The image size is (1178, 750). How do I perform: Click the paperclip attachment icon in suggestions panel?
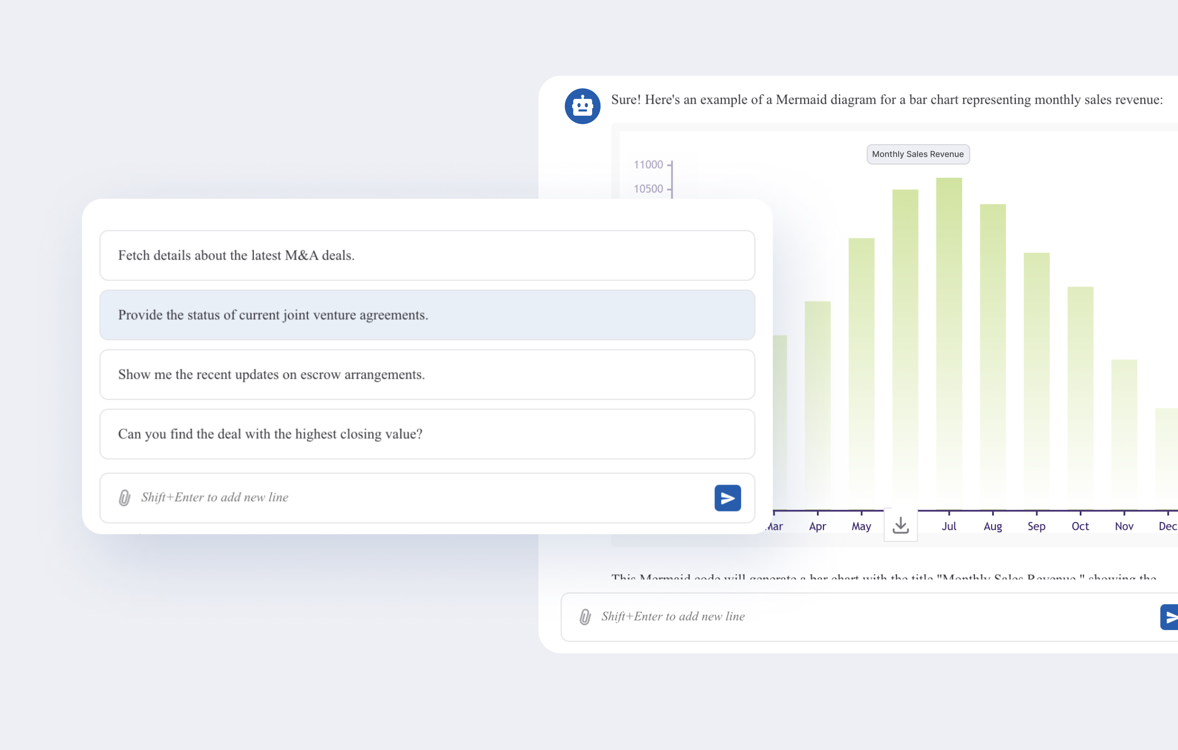(125, 498)
